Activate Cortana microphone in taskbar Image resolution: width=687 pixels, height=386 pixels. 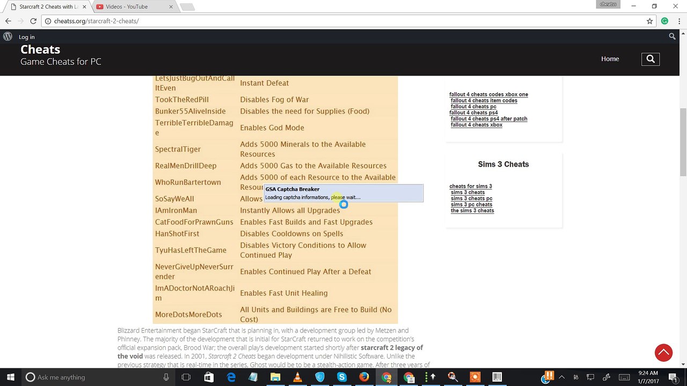166,377
